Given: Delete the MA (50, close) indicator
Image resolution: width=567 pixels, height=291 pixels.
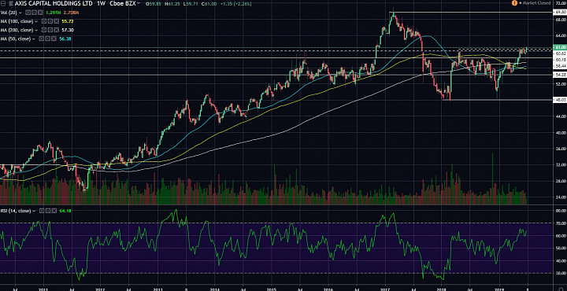Looking at the screenshot, I should tap(54, 39).
